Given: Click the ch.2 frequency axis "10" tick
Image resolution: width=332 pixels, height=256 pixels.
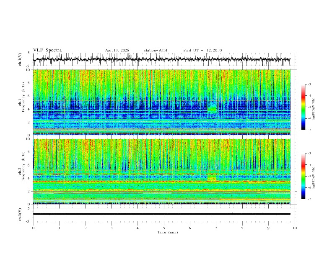Looking at the screenshot, I should tap(29, 139).
